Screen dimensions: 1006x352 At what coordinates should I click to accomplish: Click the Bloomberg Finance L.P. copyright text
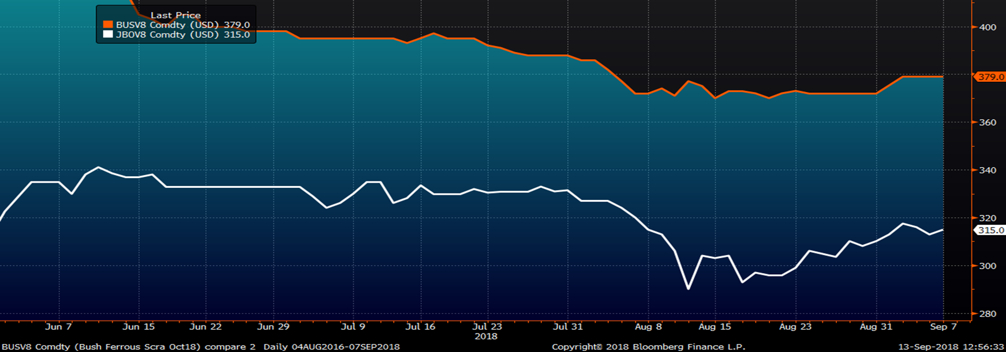(648, 347)
